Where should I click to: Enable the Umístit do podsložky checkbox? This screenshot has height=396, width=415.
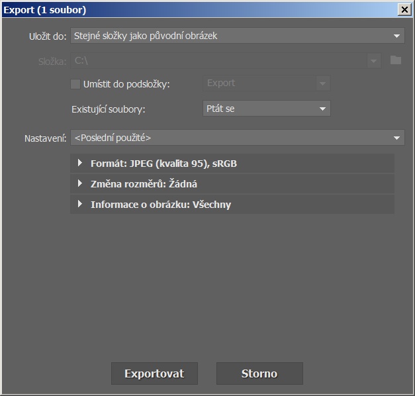coord(75,84)
